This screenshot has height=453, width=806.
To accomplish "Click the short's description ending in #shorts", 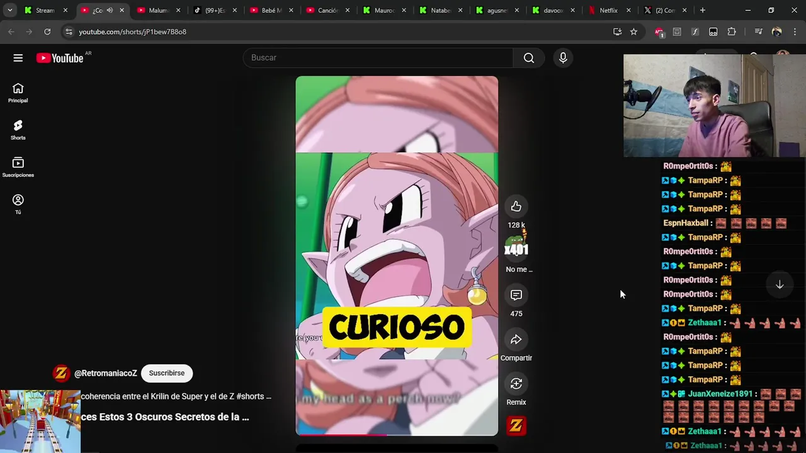I will (176, 396).
